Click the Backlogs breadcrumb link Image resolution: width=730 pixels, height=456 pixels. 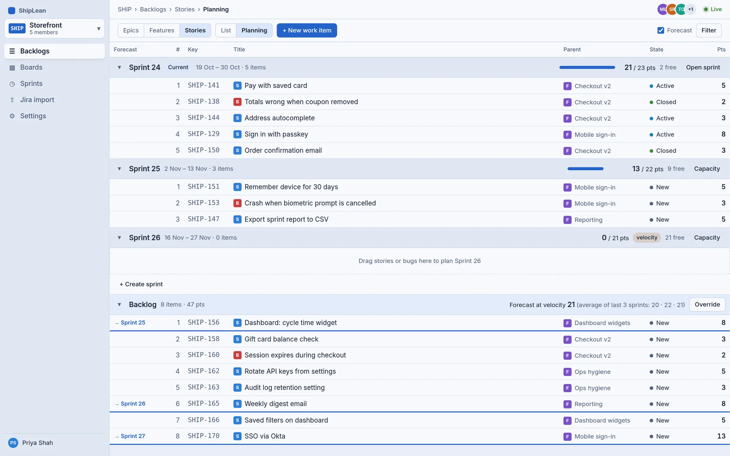pos(153,9)
